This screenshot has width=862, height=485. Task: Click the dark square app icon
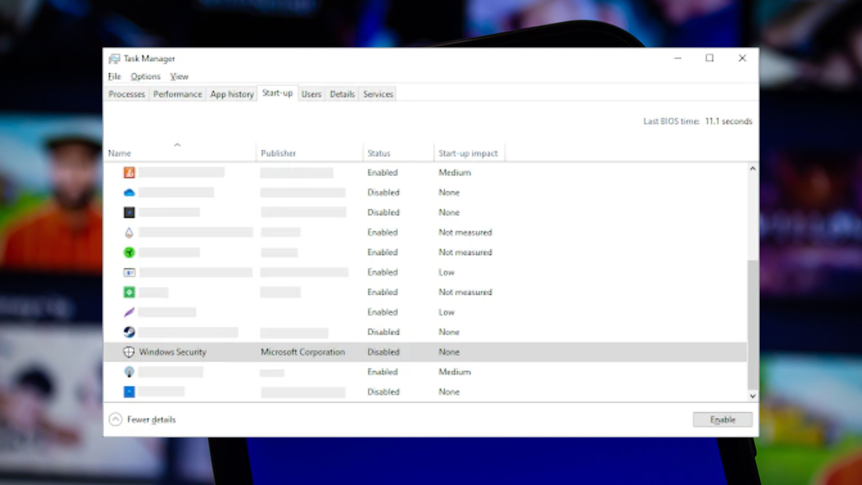point(129,212)
